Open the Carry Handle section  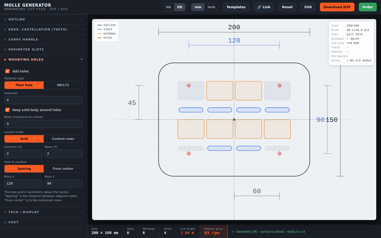(x=43, y=39)
